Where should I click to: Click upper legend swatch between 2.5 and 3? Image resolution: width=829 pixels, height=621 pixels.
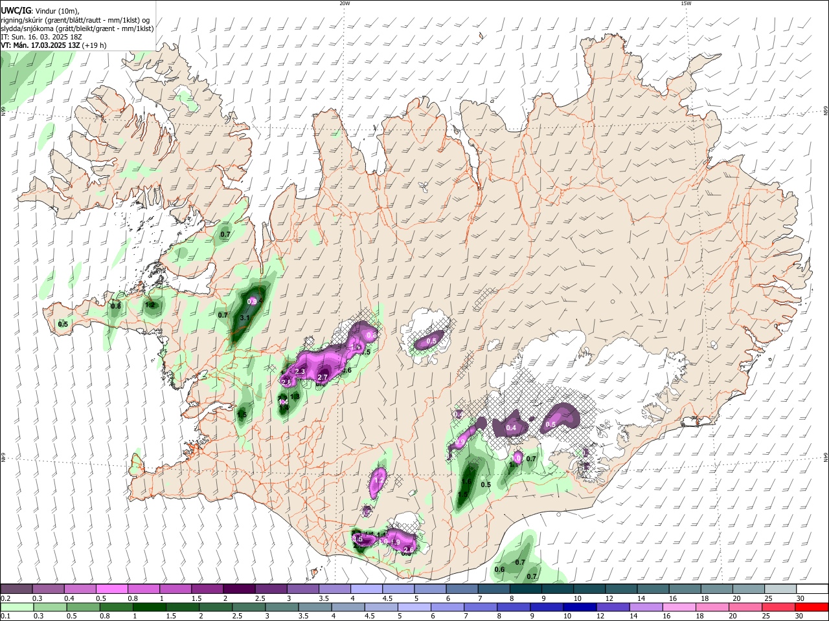[270, 589]
